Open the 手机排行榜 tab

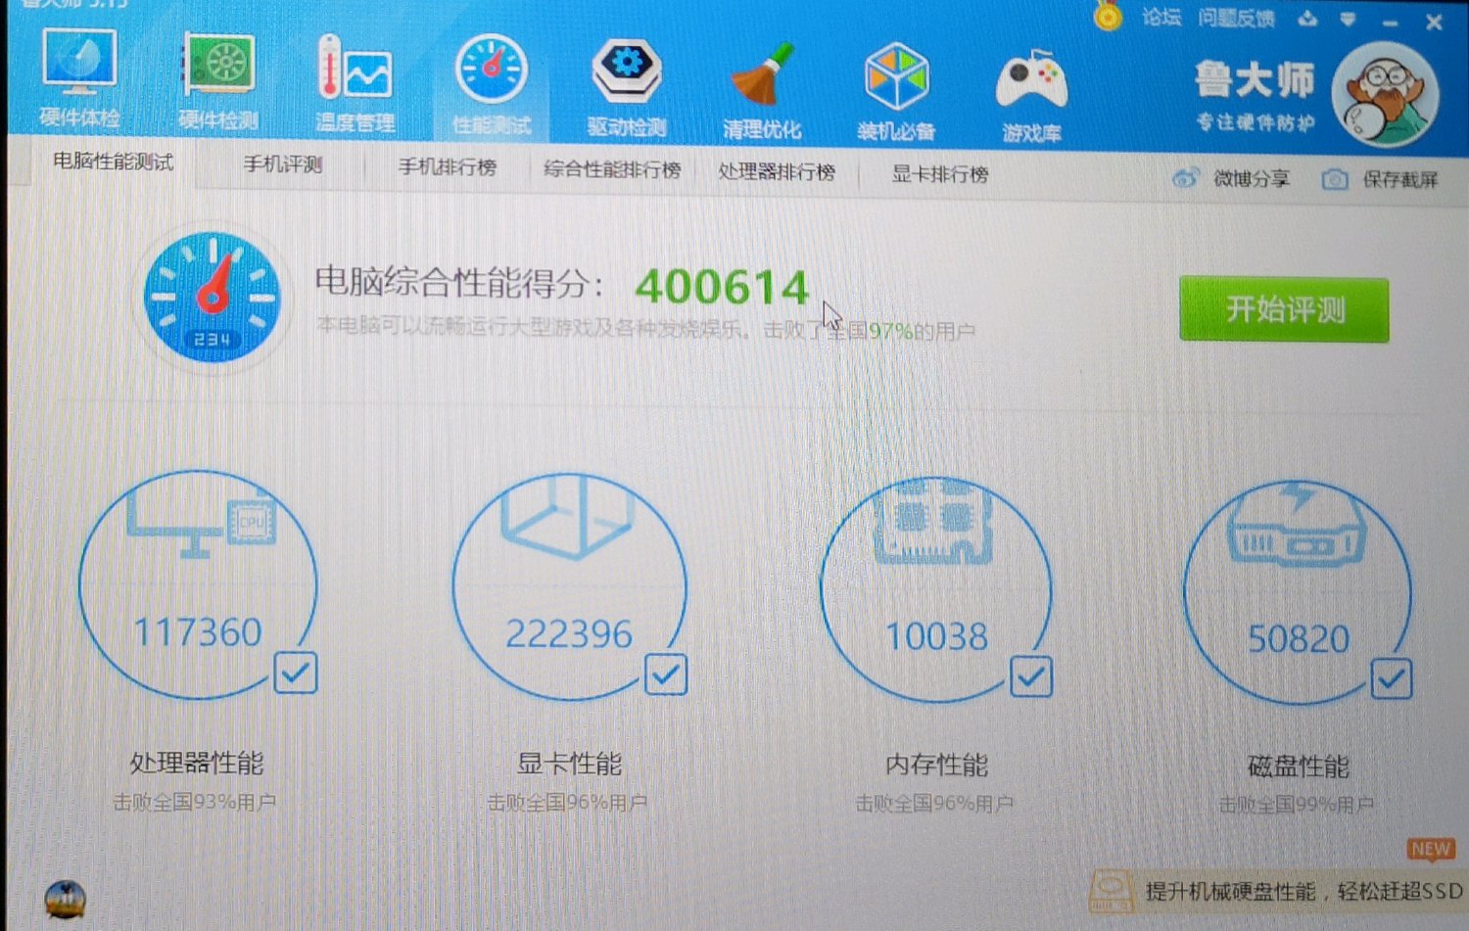[x=448, y=167]
